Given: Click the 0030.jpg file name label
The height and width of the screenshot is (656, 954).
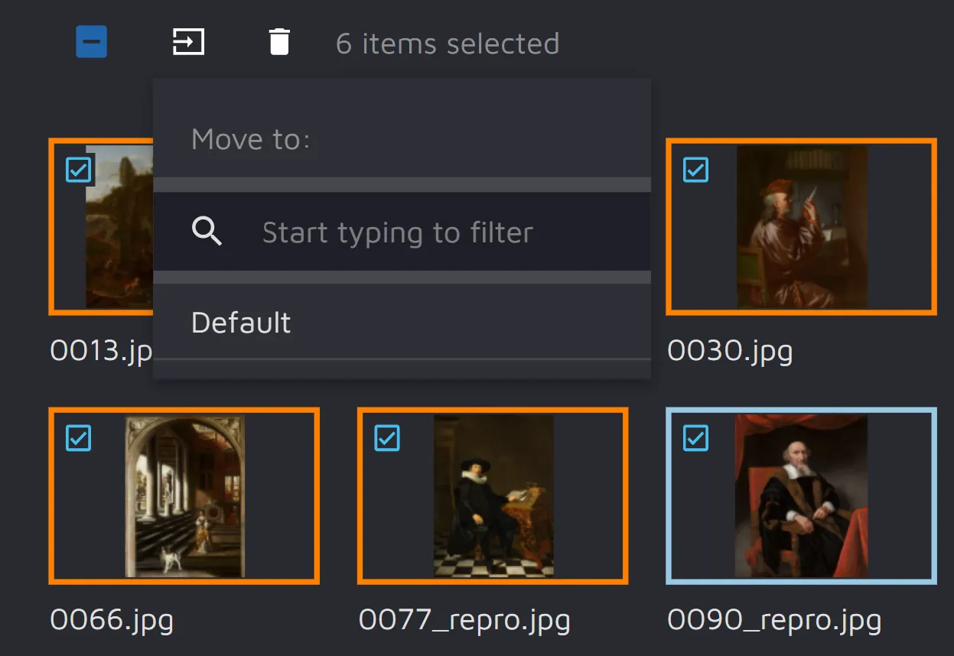Looking at the screenshot, I should (x=730, y=351).
